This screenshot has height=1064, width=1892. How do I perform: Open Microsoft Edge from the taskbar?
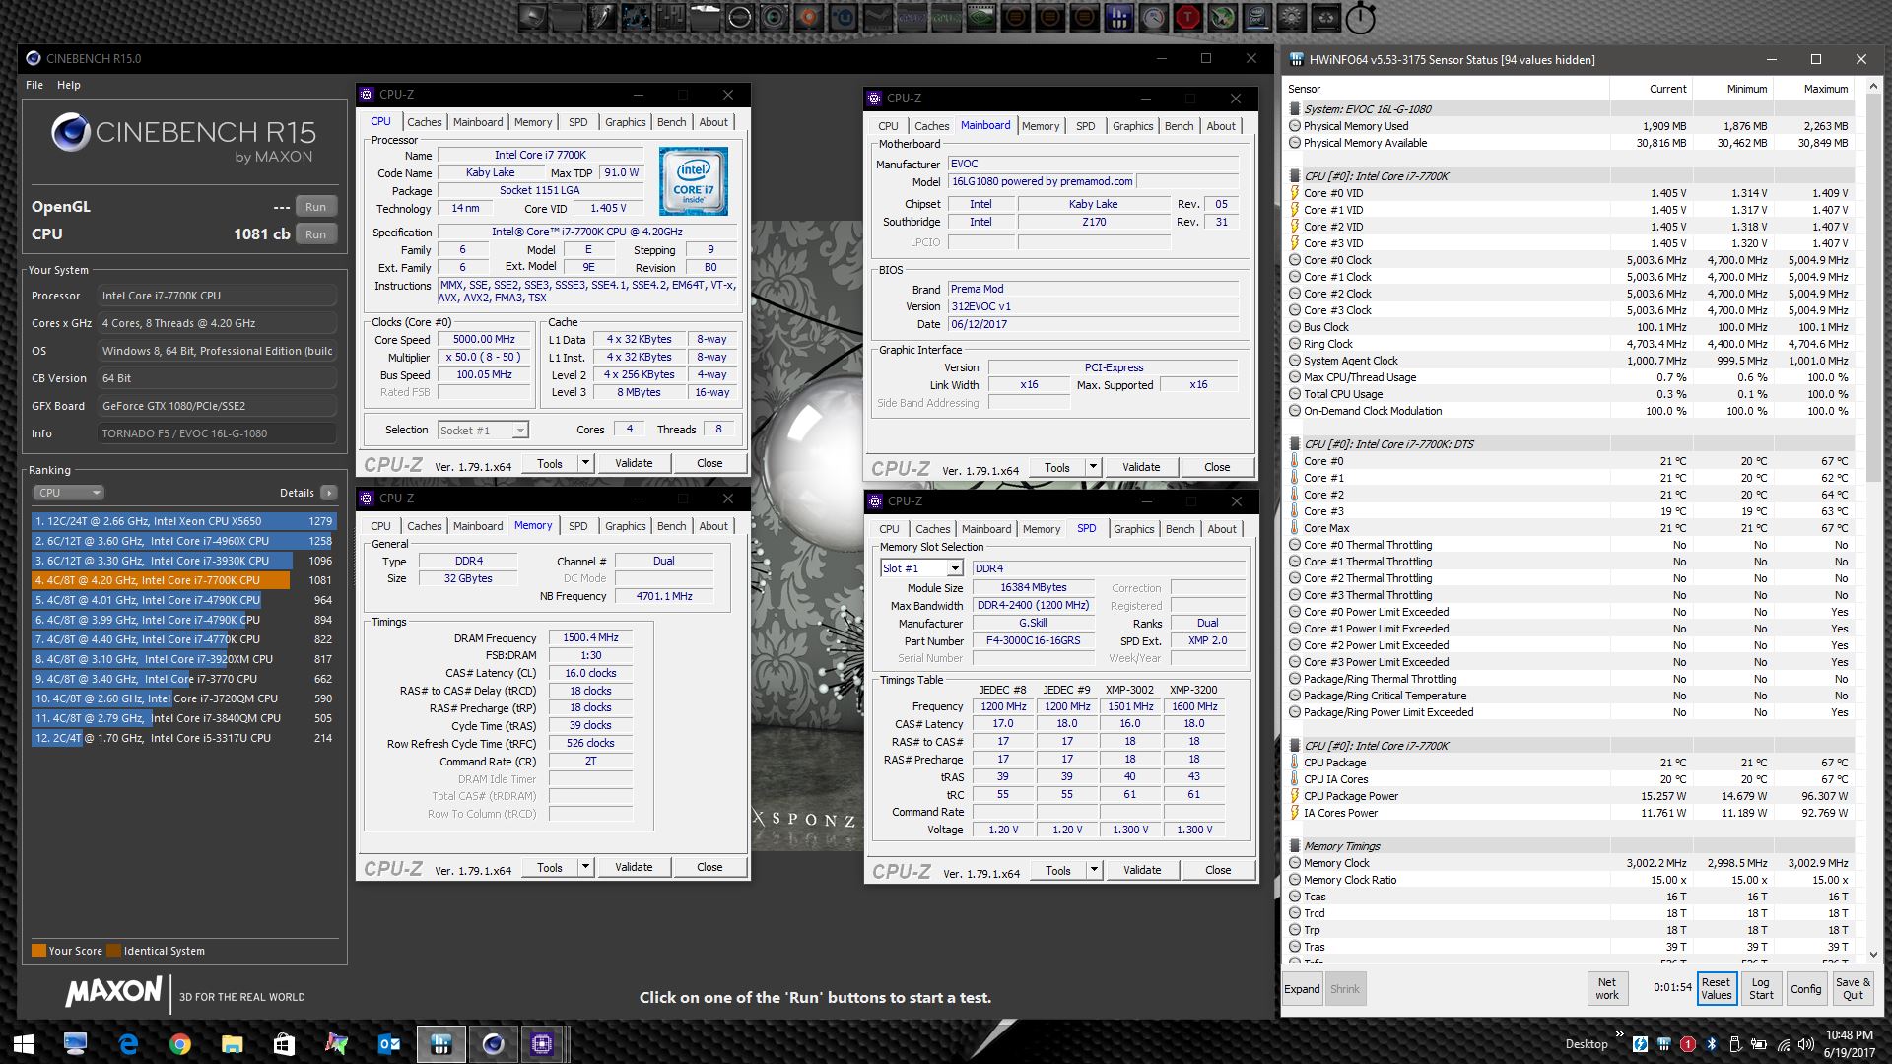click(128, 1043)
